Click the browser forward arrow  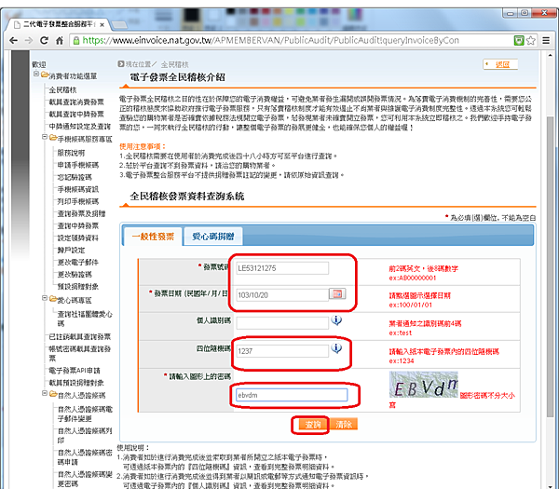tap(29, 41)
